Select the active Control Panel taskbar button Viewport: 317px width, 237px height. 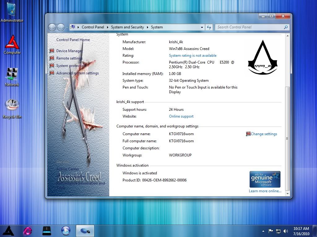click(85, 231)
